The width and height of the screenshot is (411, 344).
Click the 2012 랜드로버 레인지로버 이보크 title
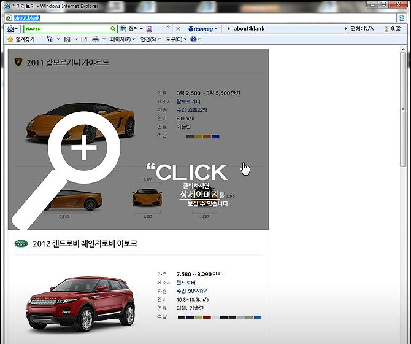click(85, 243)
